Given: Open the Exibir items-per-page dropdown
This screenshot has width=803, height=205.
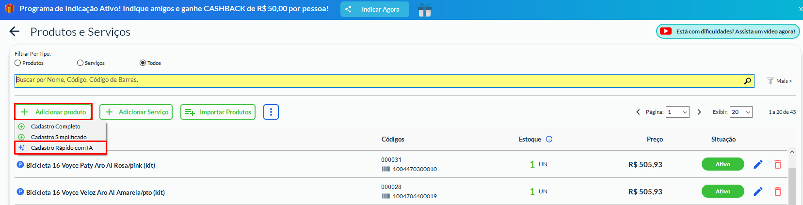Looking at the screenshot, I should [x=741, y=112].
